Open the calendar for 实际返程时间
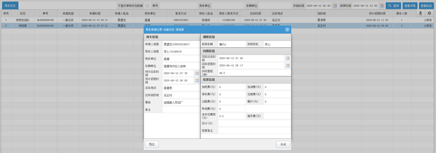This screenshot has height=153, width=436. (288, 65)
